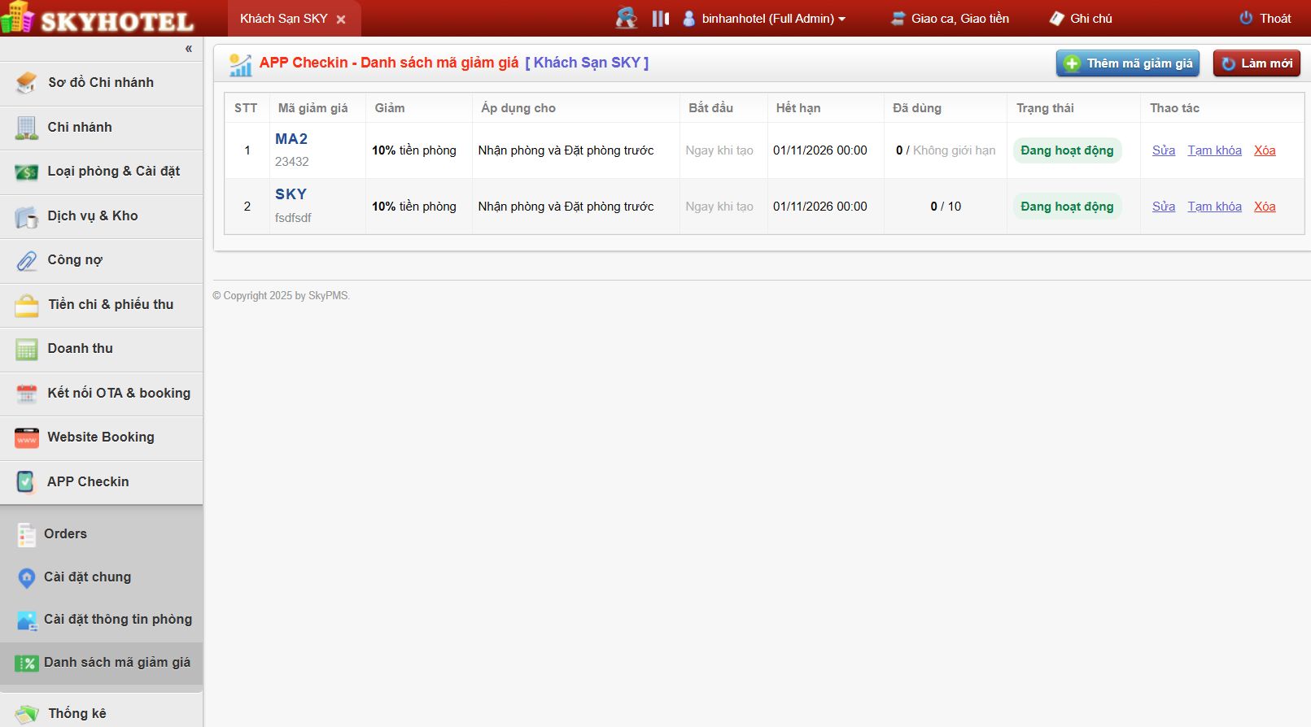
Task: Click the Thêm mã giảm giá button
Action: click(x=1128, y=63)
